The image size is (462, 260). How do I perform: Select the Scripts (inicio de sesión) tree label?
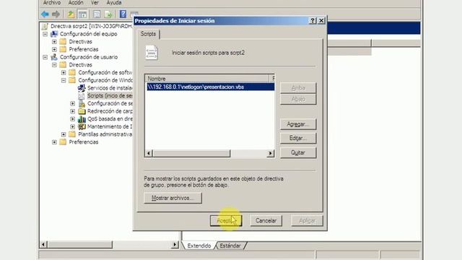pyautogui.click(x=110, y=95)
